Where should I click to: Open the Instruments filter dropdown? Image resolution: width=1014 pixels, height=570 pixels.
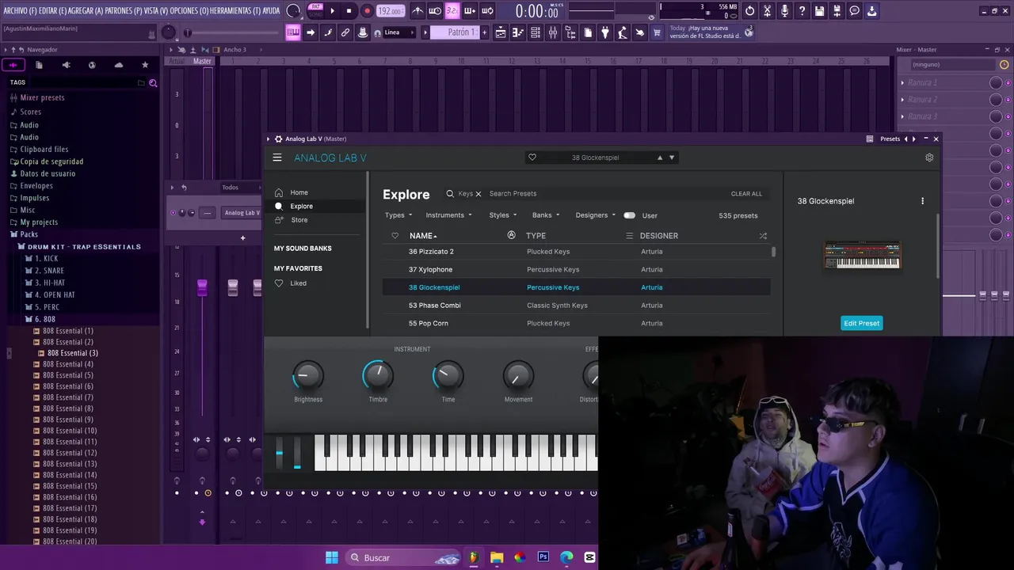click(448, 215)
